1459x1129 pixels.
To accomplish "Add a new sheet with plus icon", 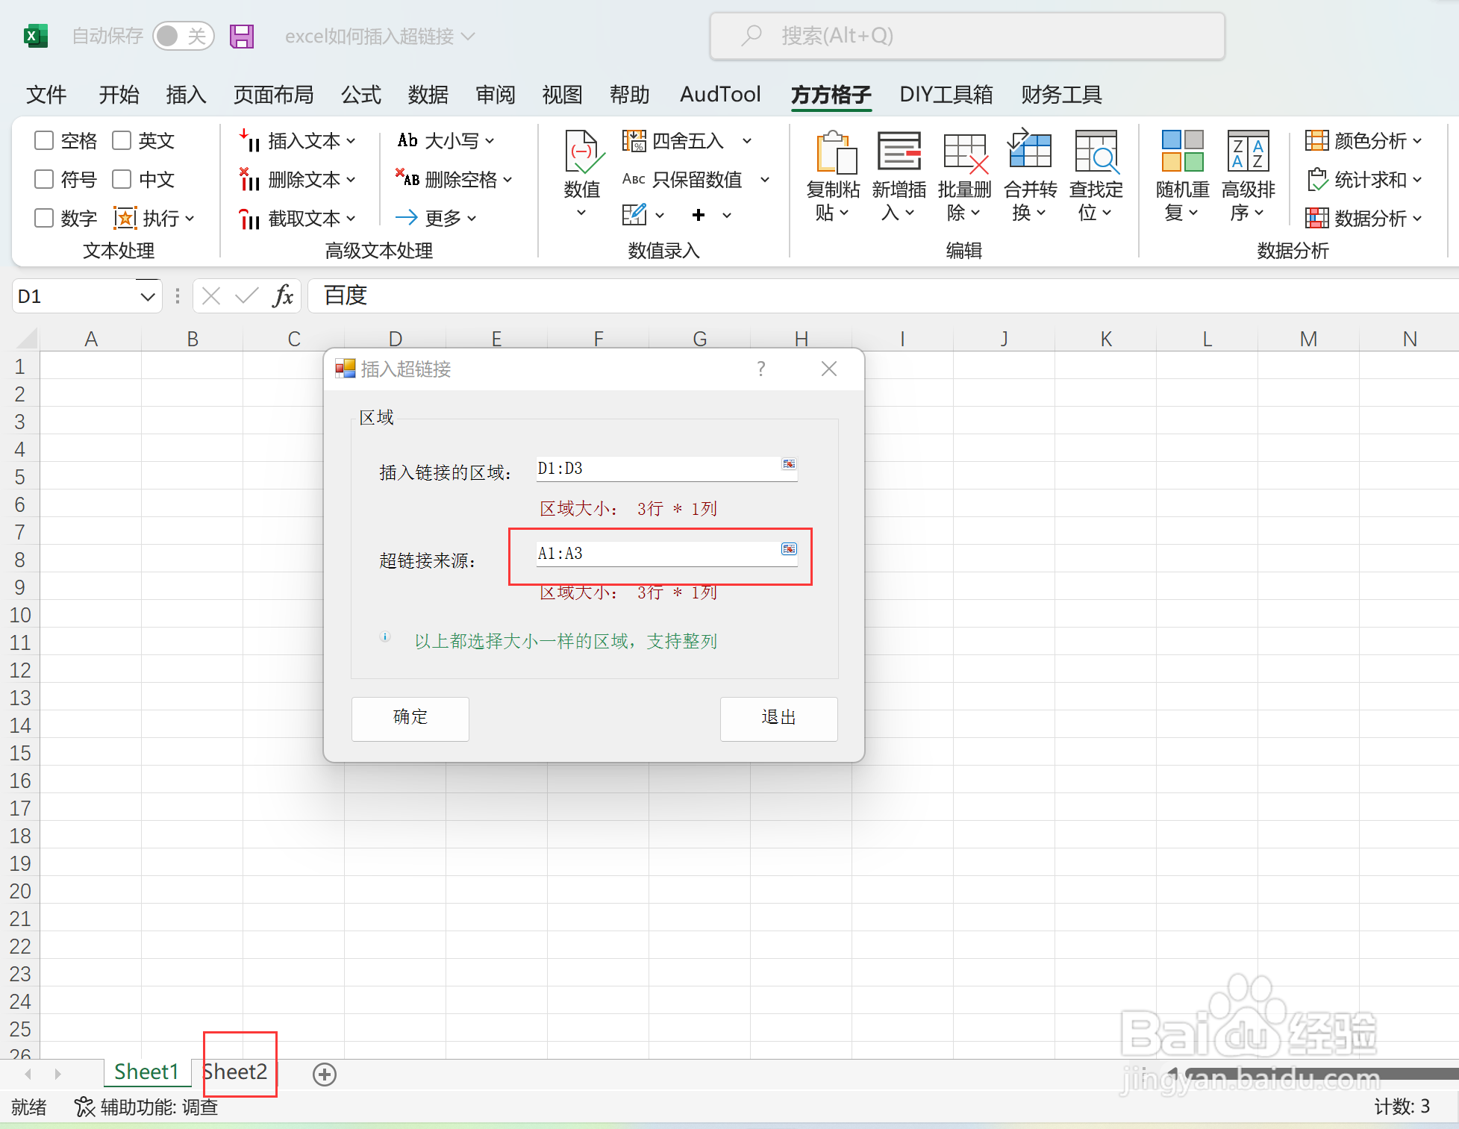I will click(x=325, y=1075).
